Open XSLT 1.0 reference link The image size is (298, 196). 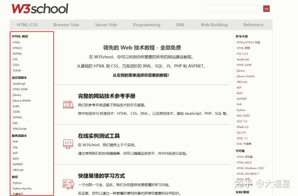(242, 121)
